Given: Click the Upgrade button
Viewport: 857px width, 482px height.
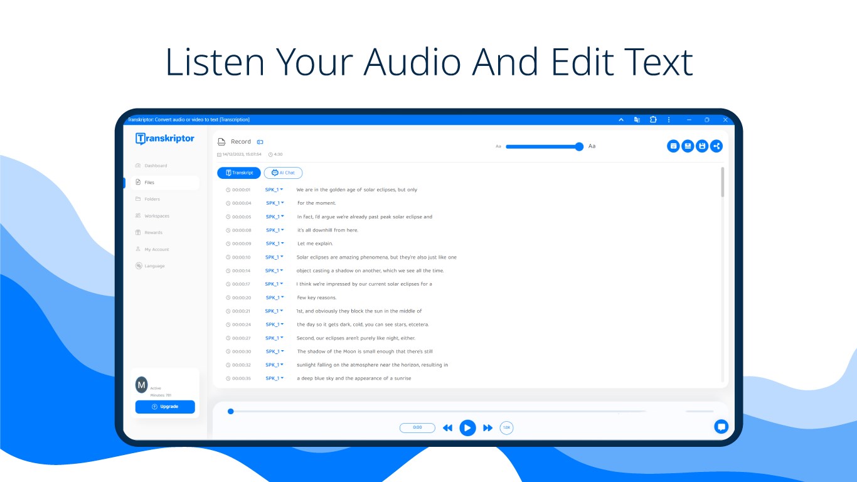Looking at the screenshot, I should click(165, 407).
